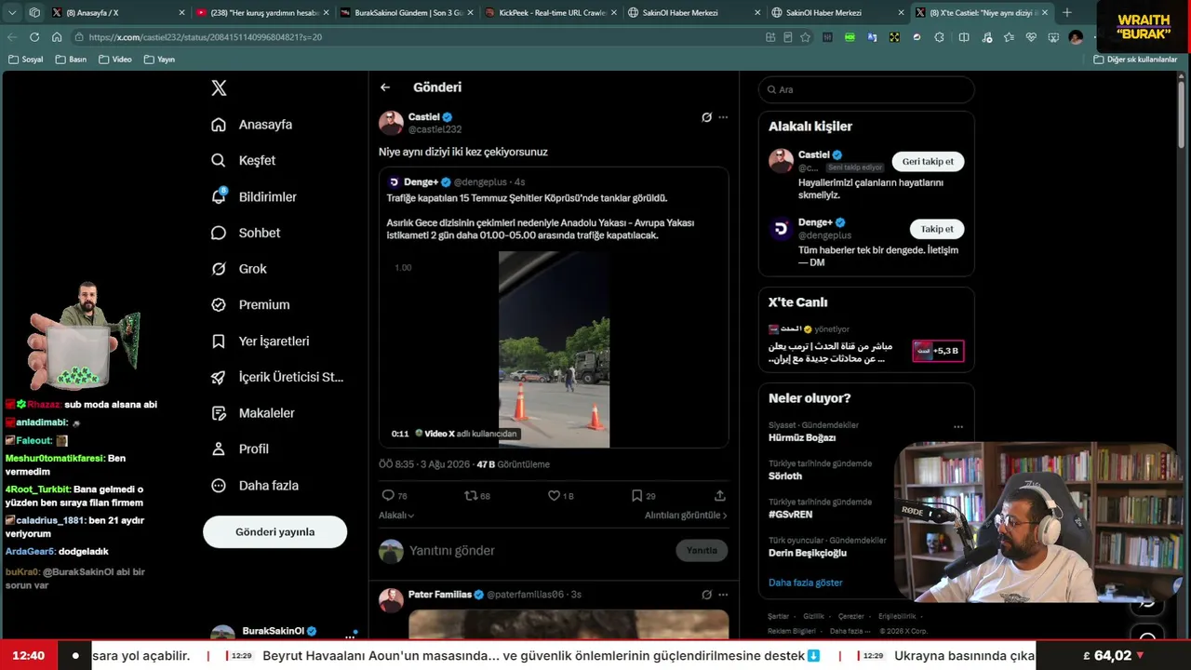Click the Çerezler footer link

tap(851, 616)
